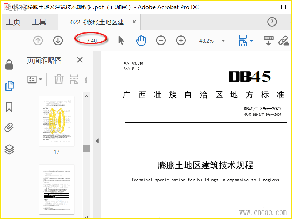Viewport: 292px width, 219px height.
Task: Click the fit width page icon
Action: coord(243,41)
